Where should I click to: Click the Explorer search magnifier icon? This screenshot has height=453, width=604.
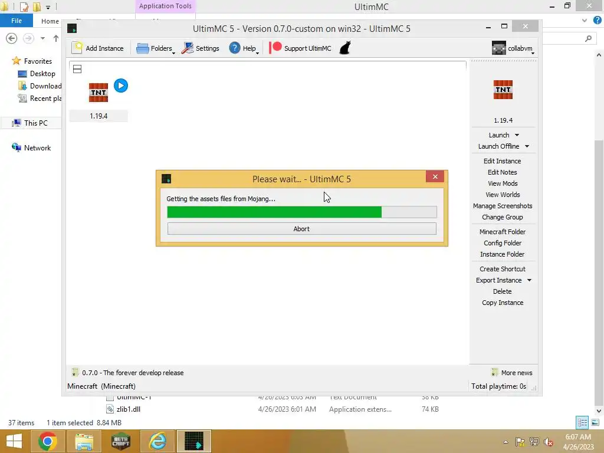click(588, 38)
